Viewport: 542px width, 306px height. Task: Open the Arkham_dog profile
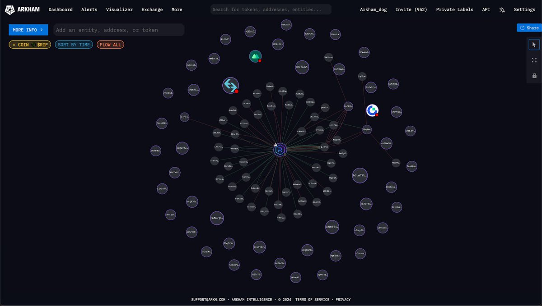(x=374, y=9)
